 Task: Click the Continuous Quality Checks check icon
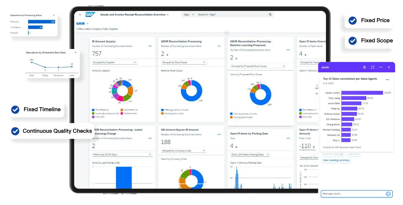click(x=15, y=131)
